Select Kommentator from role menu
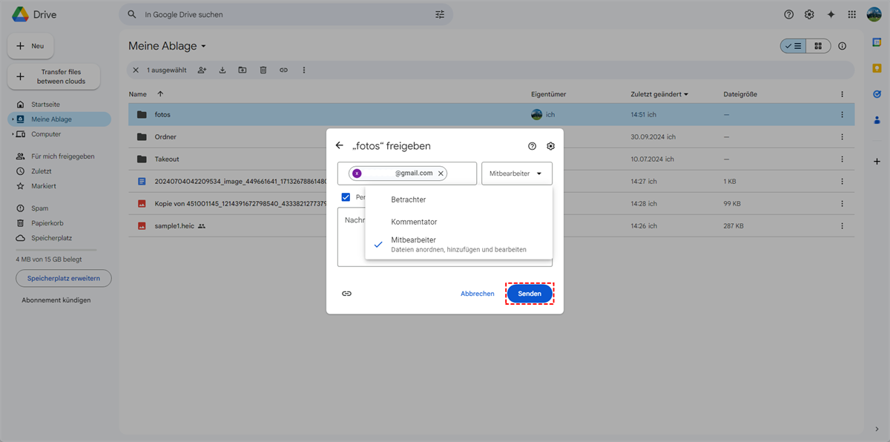Screen dimensions: 890x442 tap(414, 222)
